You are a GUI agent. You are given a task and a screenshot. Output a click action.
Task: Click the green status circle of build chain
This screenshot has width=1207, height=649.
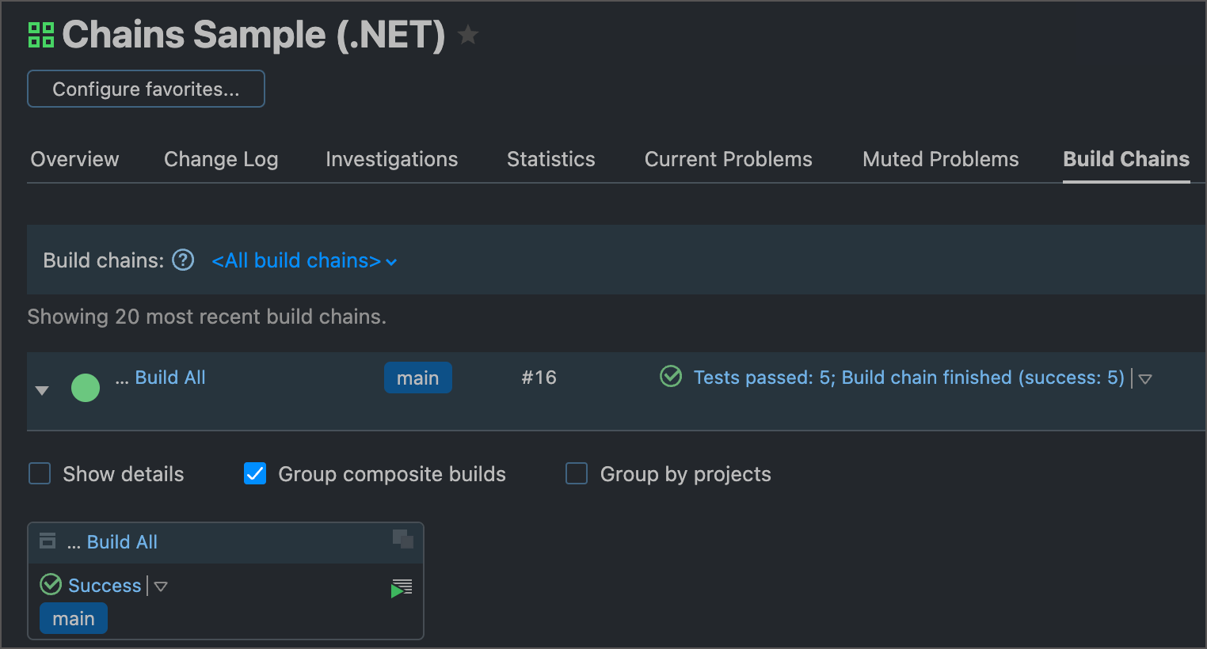86,388
